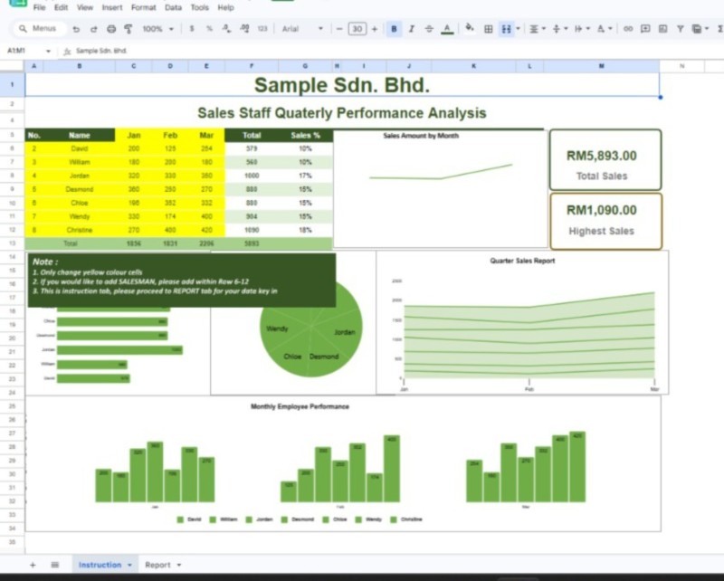
Task: Toggle bold formatting
Action: click(x=394, y=29)
